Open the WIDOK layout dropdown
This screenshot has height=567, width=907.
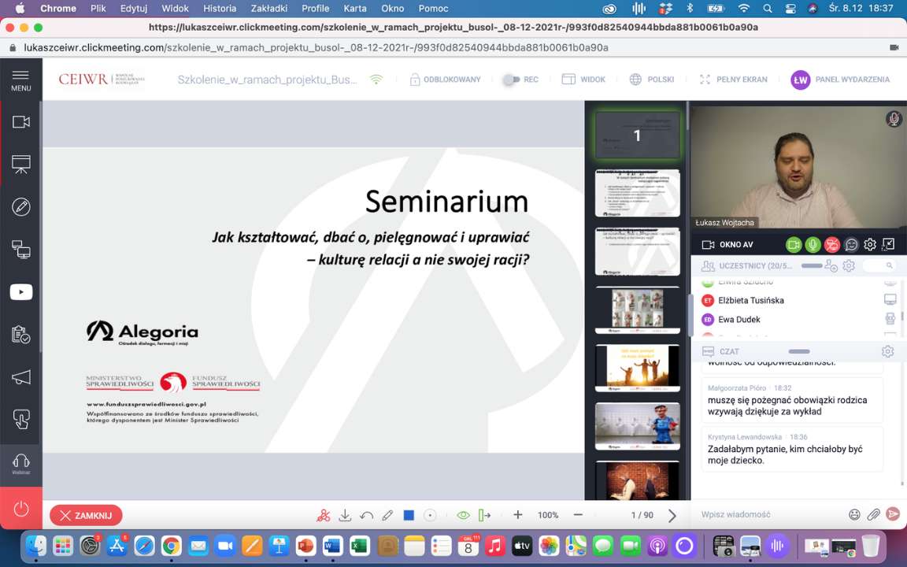pyautogui.click(x=583, y=80)
